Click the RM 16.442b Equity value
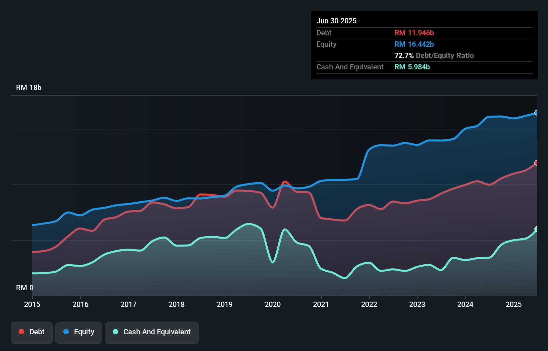Viewport: 548px width, 351px height. (x=414, y=44)
